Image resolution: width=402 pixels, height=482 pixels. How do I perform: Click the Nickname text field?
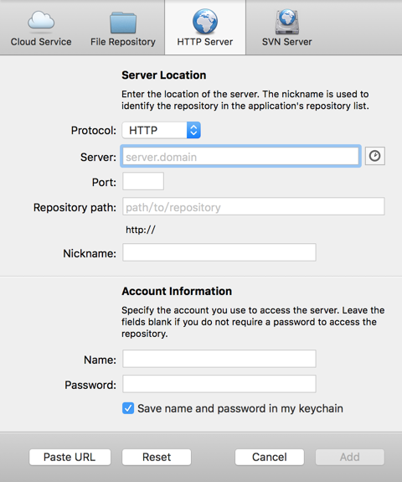point(219,252)
